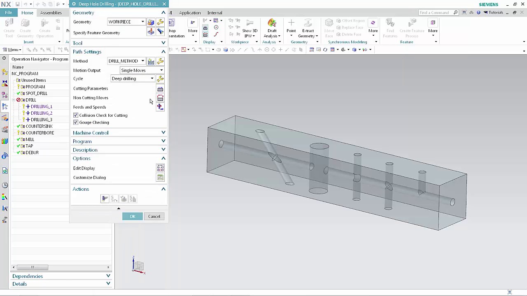
Task: Click the Edit Cycle wrench icon beside Deep drilling
Action: 160,79
